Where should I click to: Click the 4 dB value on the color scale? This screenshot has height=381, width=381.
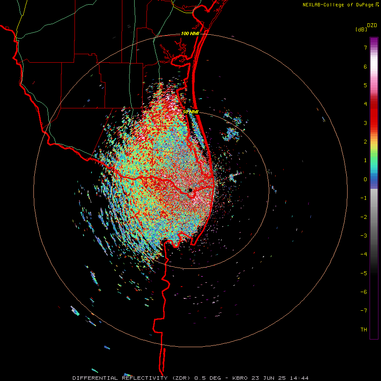(365, 104)
